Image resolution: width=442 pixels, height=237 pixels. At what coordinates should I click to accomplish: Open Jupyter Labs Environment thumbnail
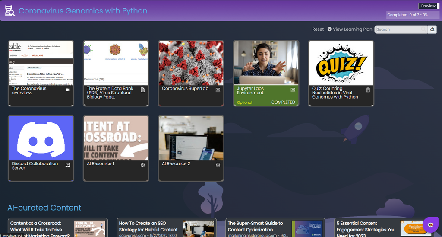[x=266, y=63]
